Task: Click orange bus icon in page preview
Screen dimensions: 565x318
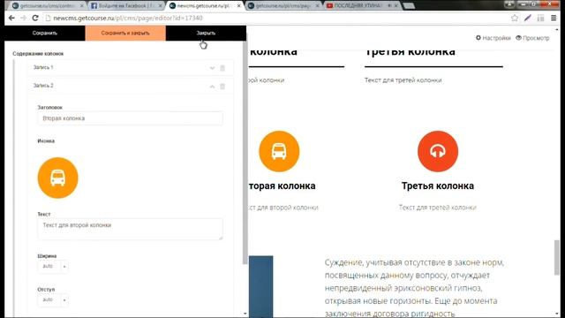Action: tap(279, 151)
